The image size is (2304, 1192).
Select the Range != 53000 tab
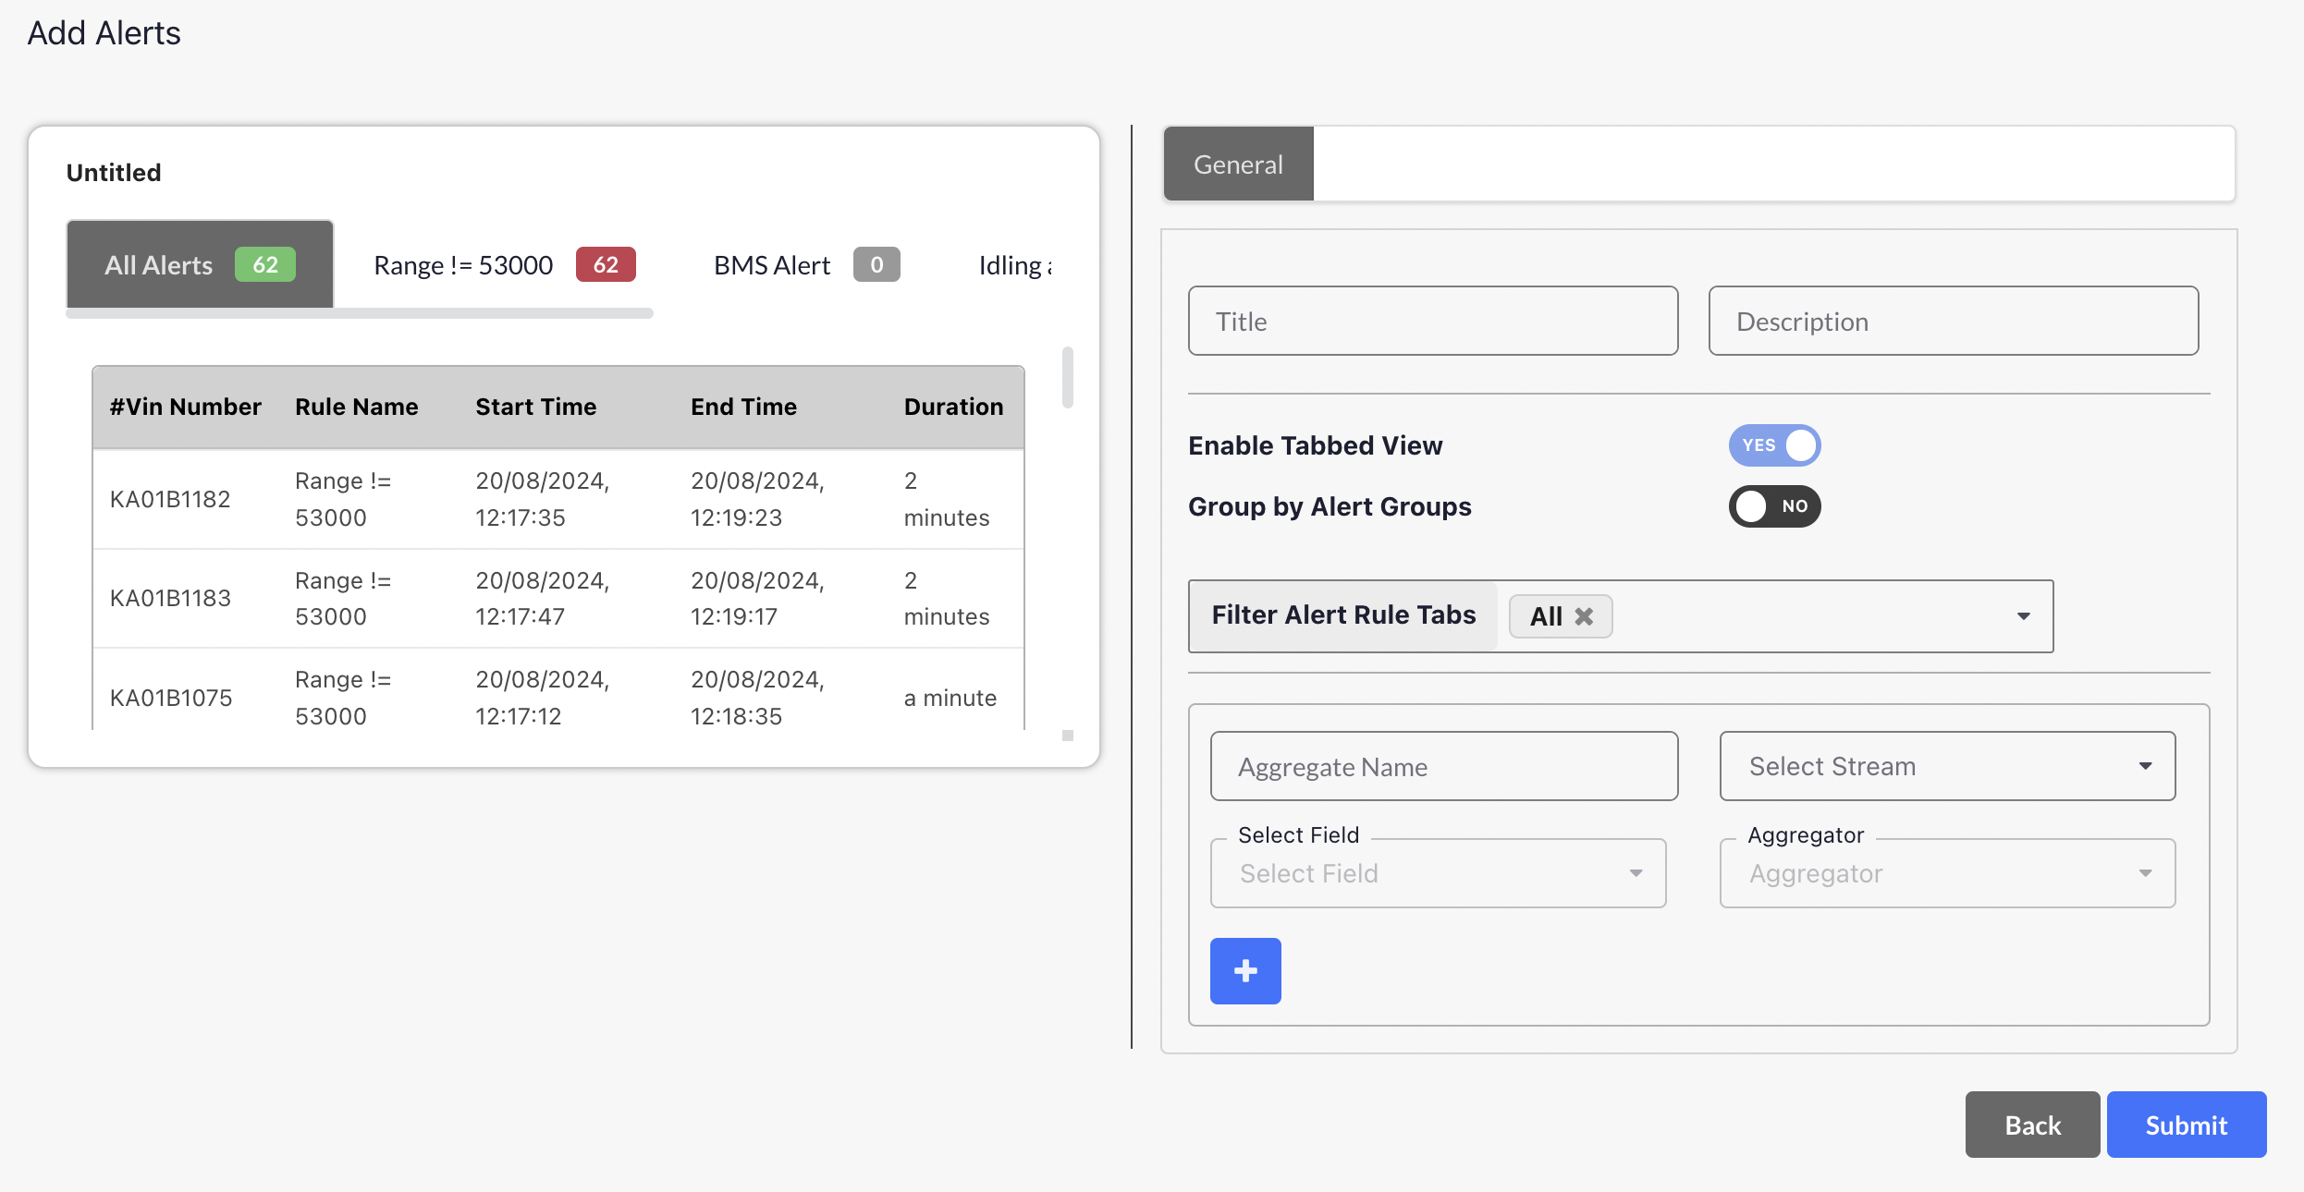[x=463, y=265]
